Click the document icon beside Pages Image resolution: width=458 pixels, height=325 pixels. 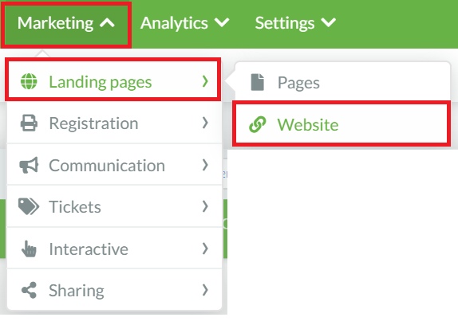pyautogui.click(x=258, y=82)
